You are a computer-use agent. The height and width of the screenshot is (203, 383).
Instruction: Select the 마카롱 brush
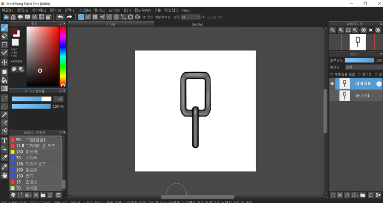(36, 151)
